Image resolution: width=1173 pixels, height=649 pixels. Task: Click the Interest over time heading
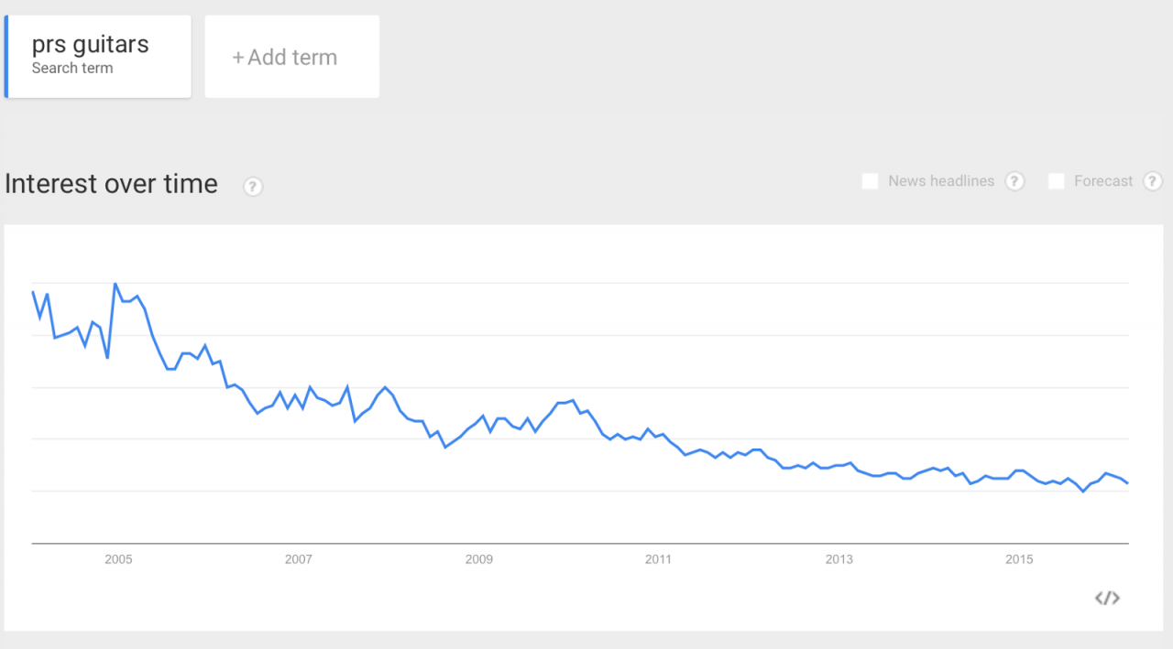coord(111,184)
